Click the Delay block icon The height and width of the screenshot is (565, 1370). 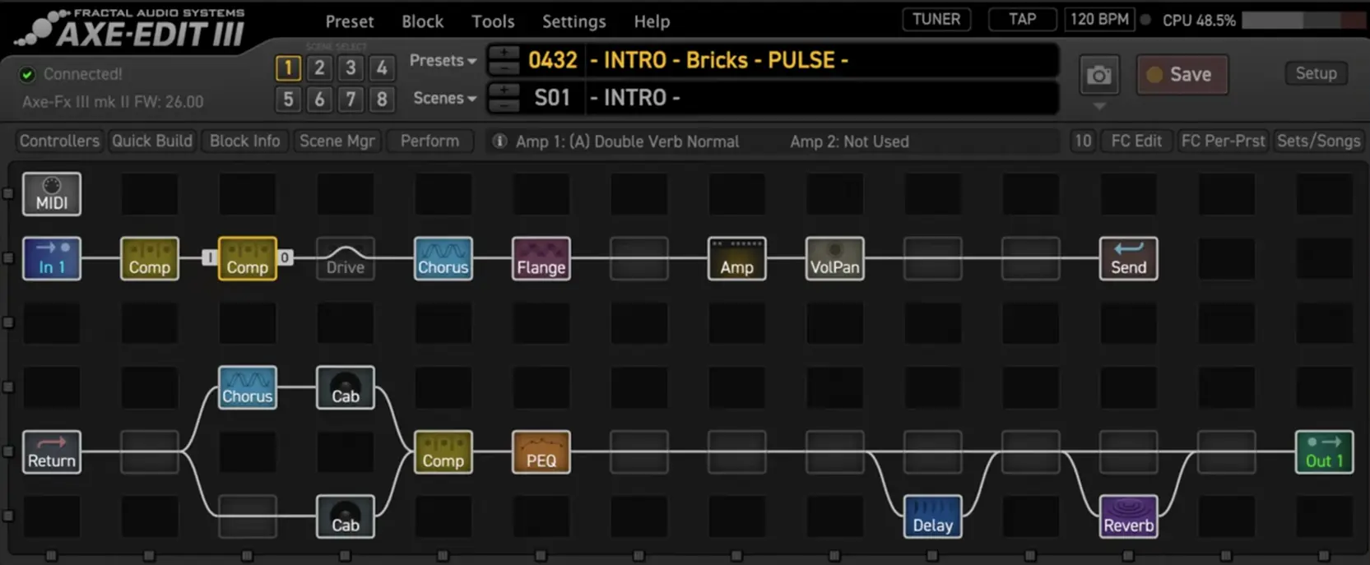coord(932,516)
